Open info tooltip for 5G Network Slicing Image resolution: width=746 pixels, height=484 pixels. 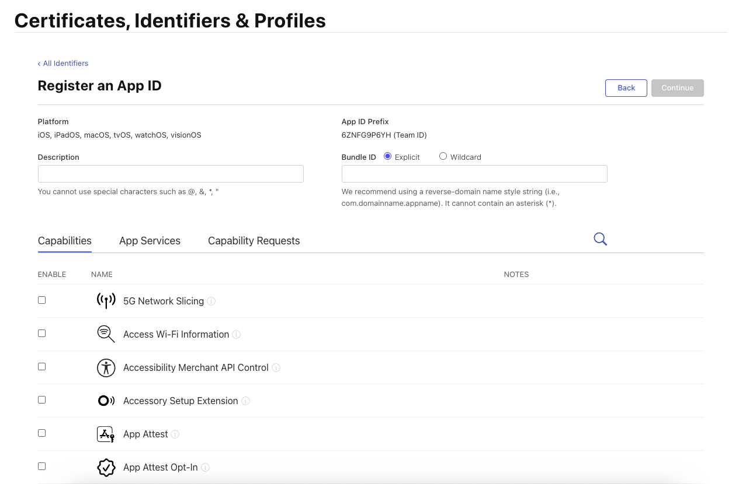pyautogui.click(x=211, y=301)
